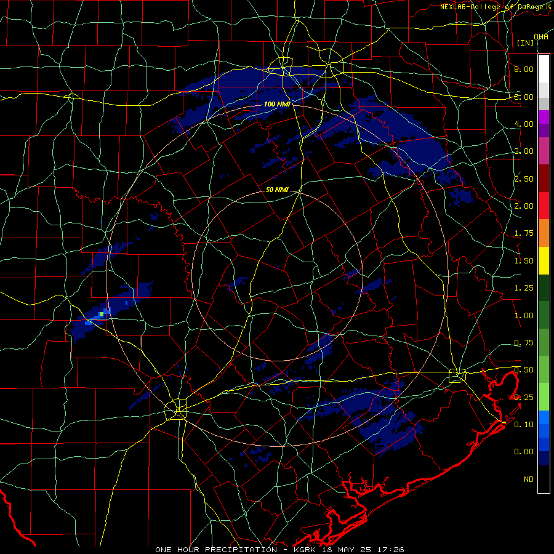Click the NEXLAB-College of DuPage credit text
Screen dimensions: 554x554
pos(497,7)
